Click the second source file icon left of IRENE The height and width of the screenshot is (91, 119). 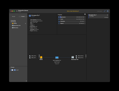pos(30,58)
